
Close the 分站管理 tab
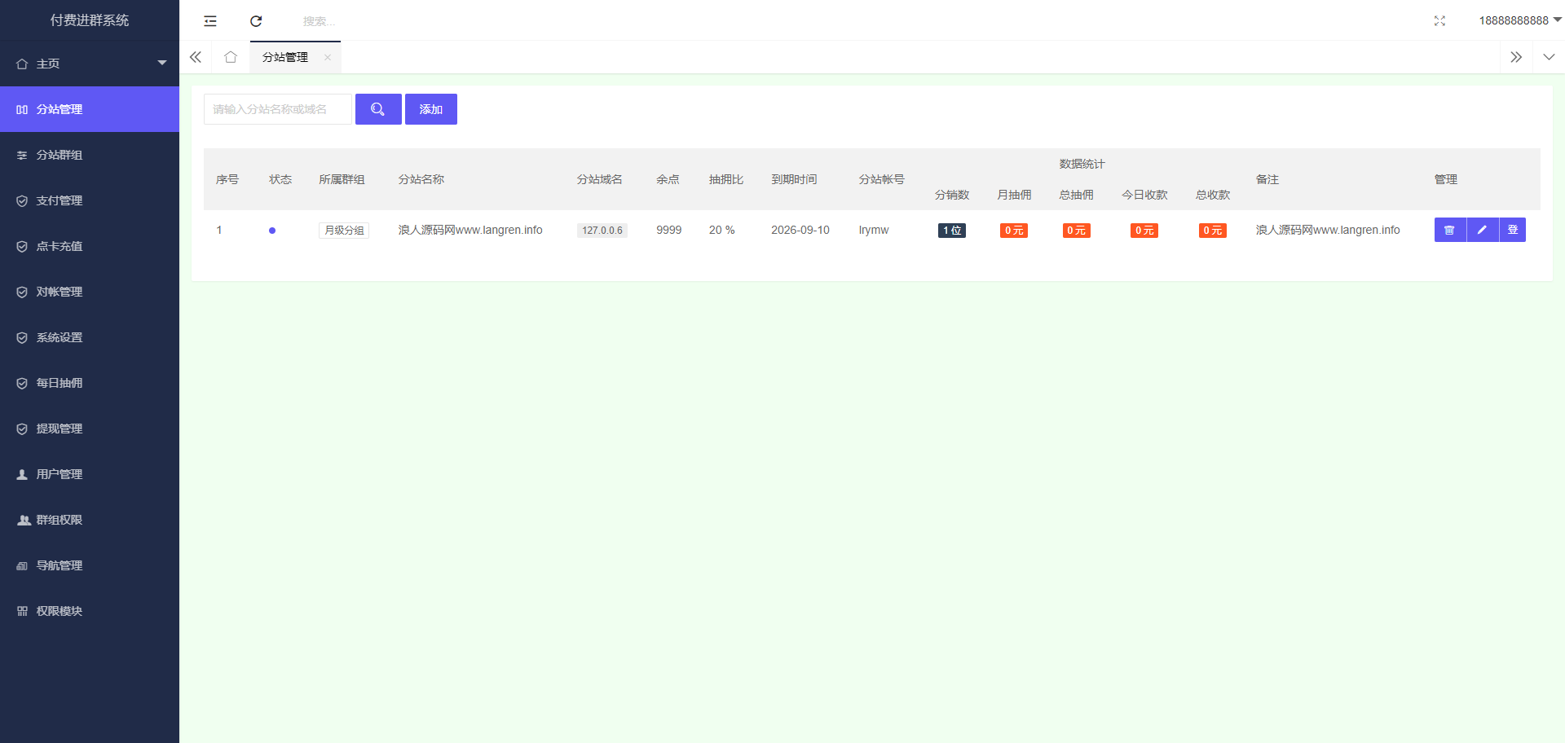(328, 57)
